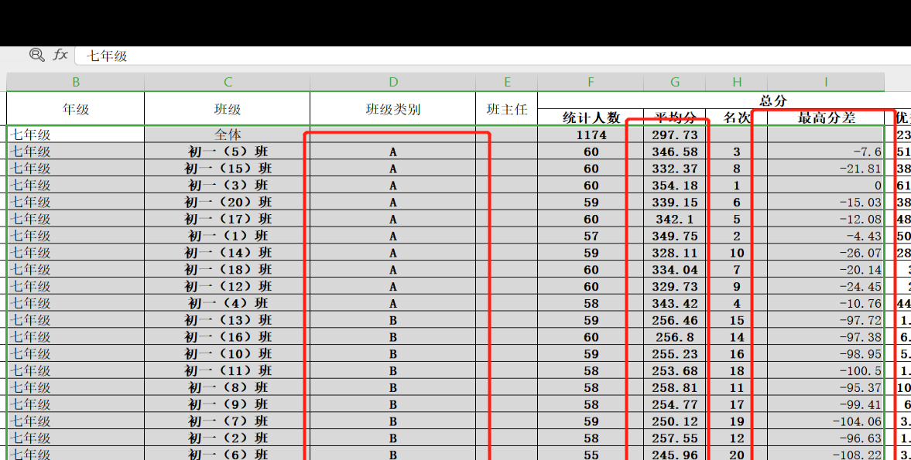Select the 初一（10）班 cell
The width and height of the screenshot is (911, 460).
click(227, 353)
